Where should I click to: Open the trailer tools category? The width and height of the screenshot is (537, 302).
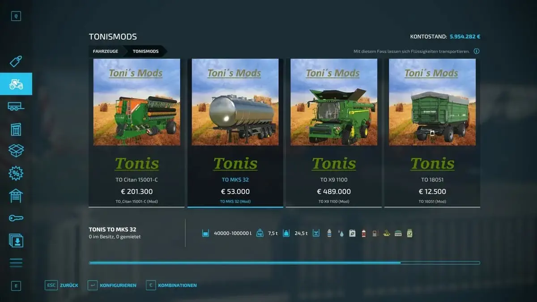16,106
